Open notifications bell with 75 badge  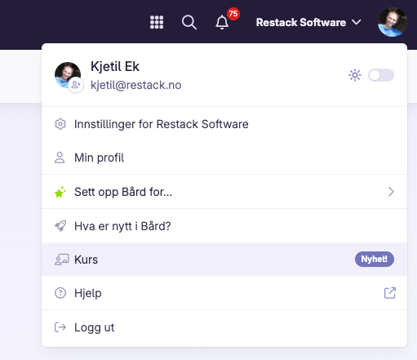[x=222, y=22]
